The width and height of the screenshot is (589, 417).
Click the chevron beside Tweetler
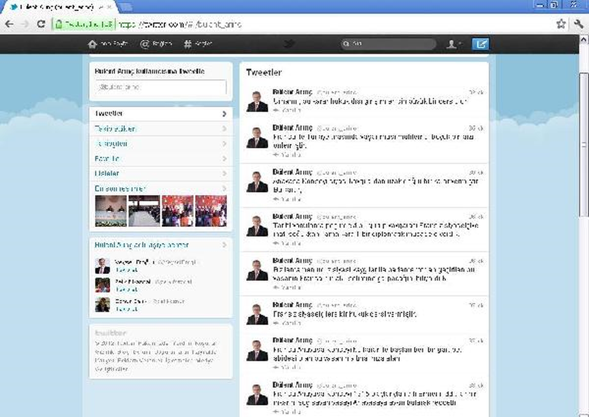click(224, 114)
